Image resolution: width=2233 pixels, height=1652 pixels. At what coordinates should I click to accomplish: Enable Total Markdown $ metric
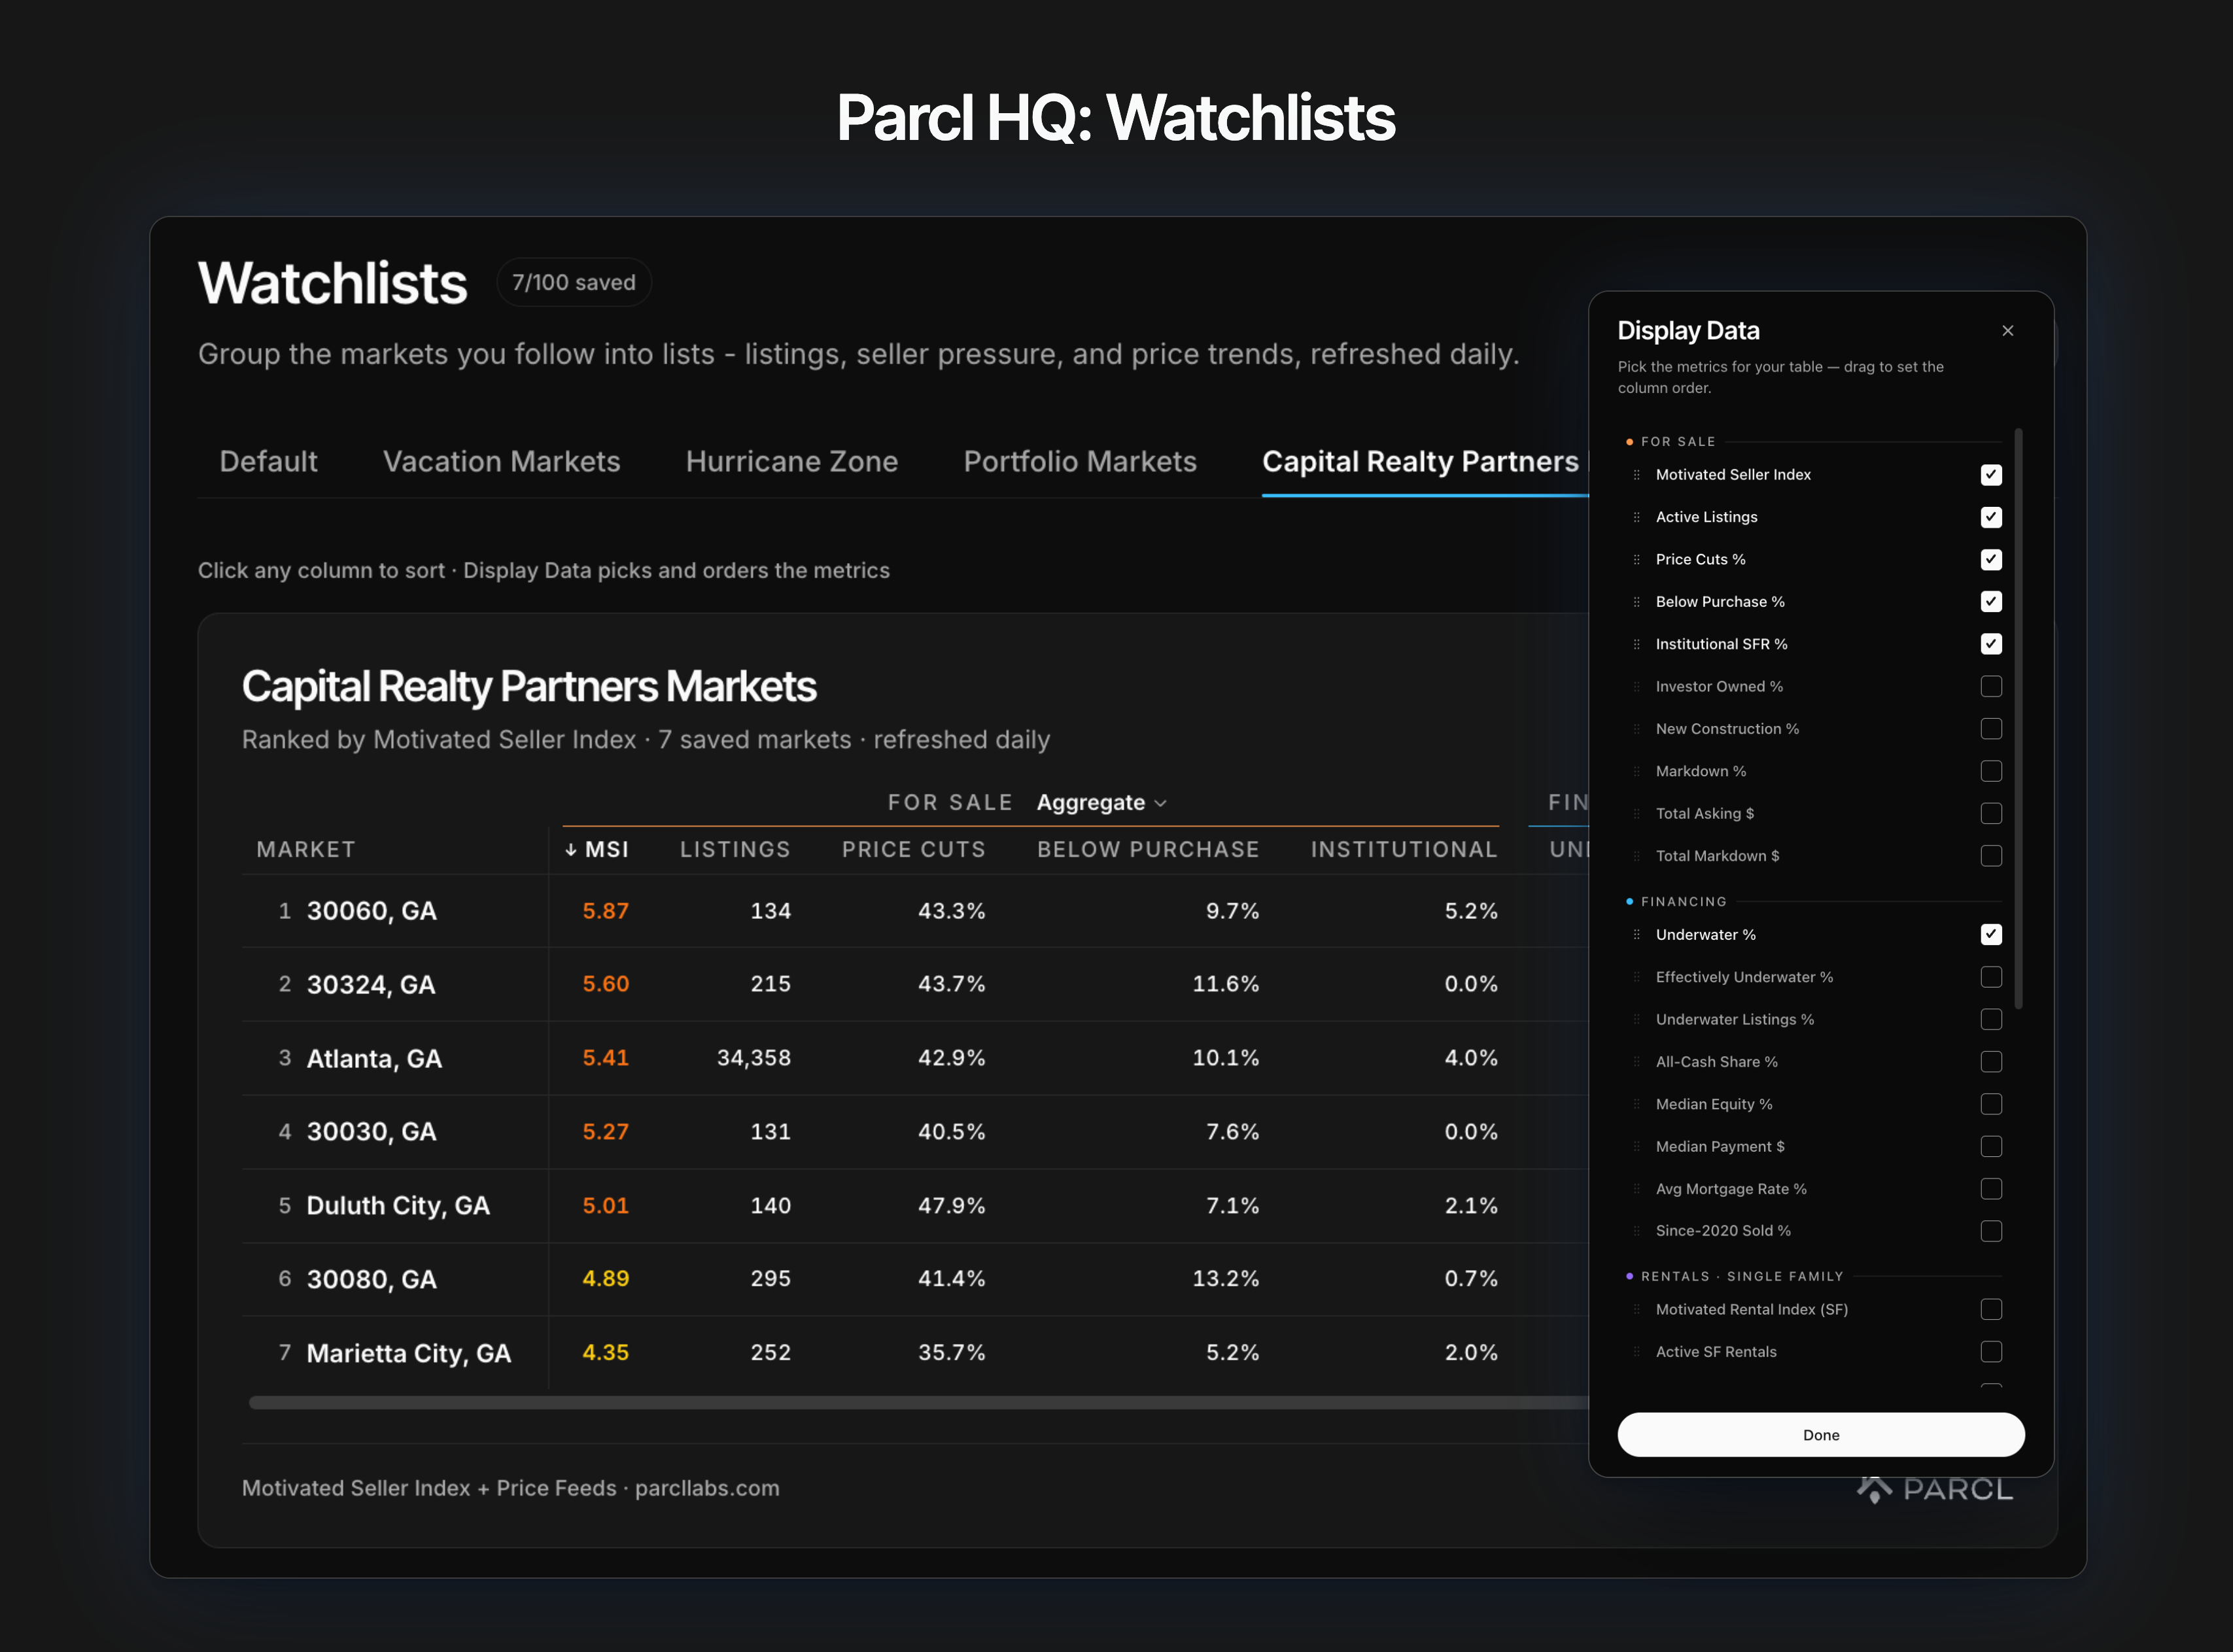pos(1991,856)
